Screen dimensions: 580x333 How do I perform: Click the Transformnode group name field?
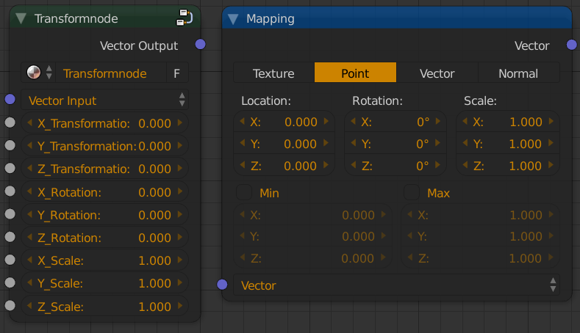(x=110, y=73)
